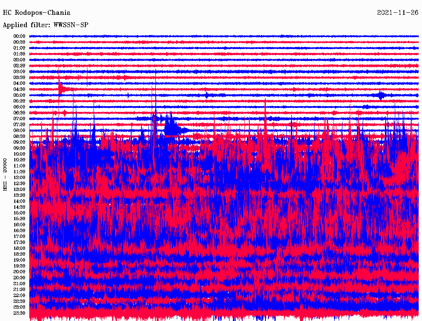Click the small blue burst on the 05:00 trace

382,95
